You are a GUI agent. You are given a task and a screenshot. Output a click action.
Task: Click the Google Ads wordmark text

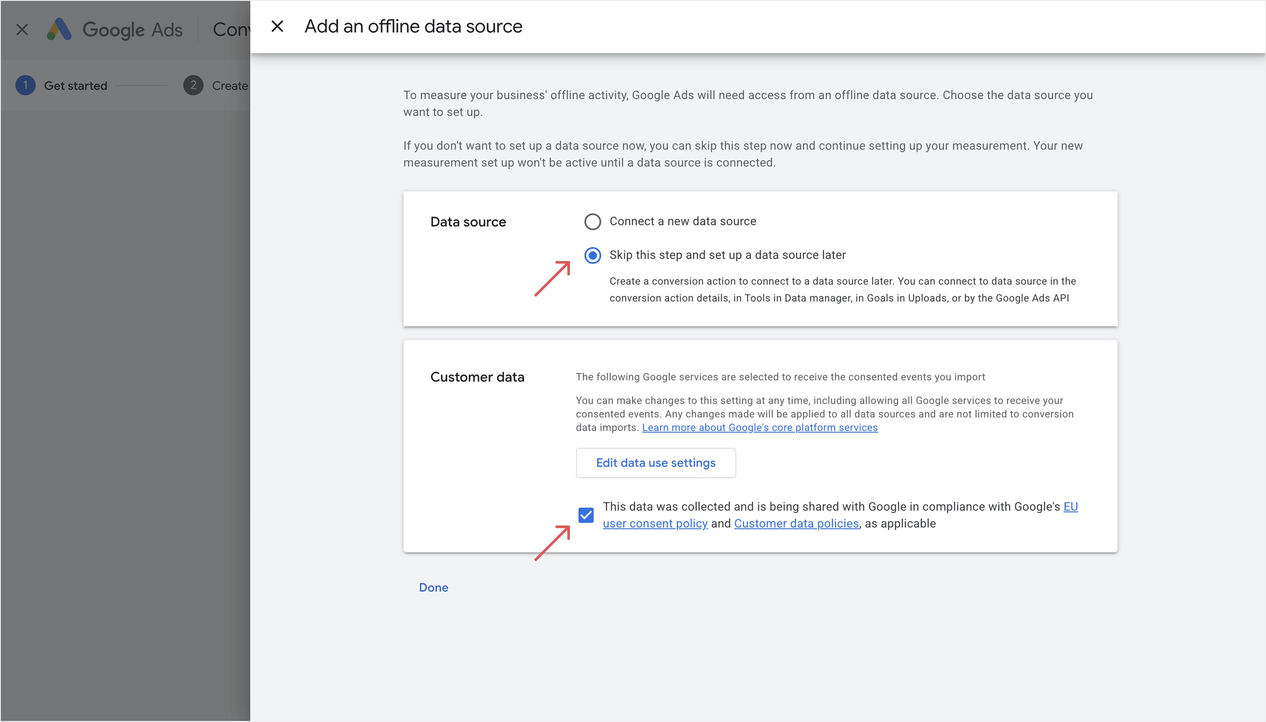132,30
